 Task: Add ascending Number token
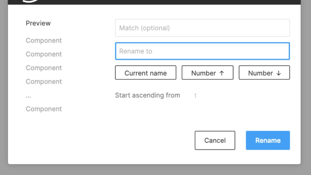point(208,73)
